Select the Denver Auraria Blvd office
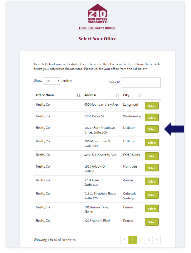 (152, 222)
